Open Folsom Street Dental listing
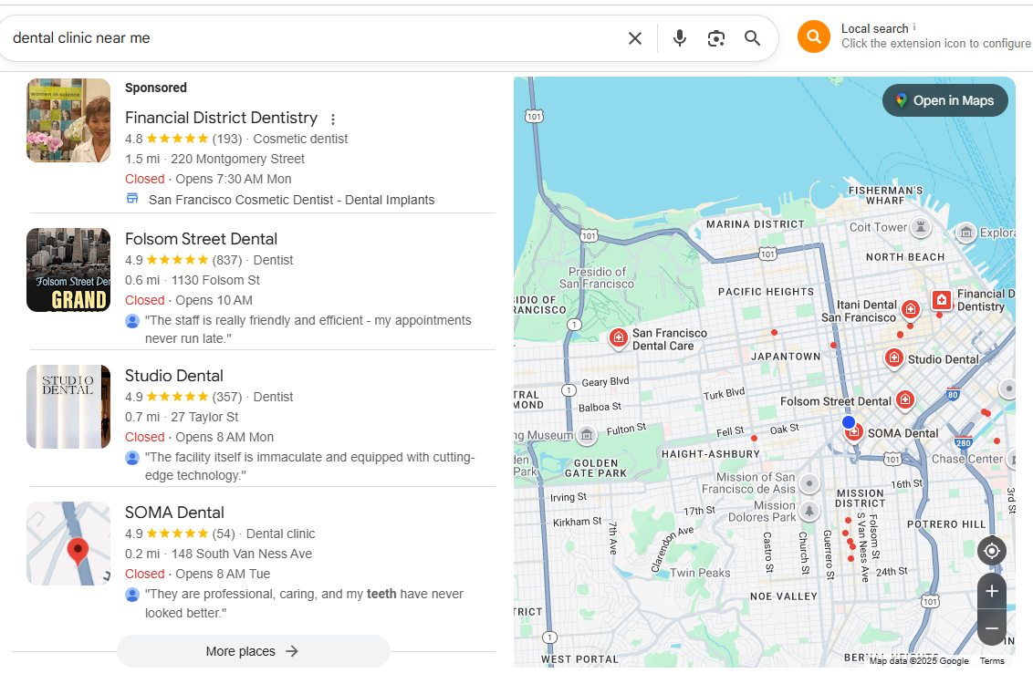 tap(201, 239)
